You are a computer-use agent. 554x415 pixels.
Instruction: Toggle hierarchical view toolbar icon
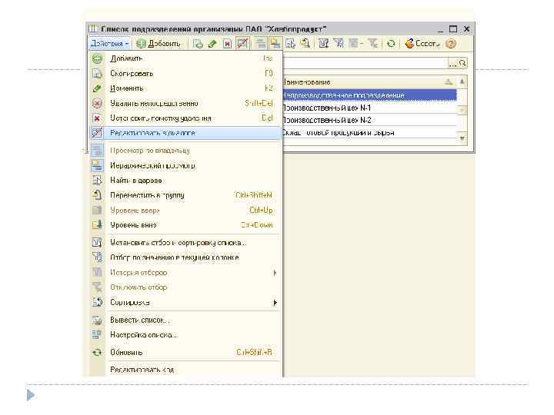(x=275, y=44)
